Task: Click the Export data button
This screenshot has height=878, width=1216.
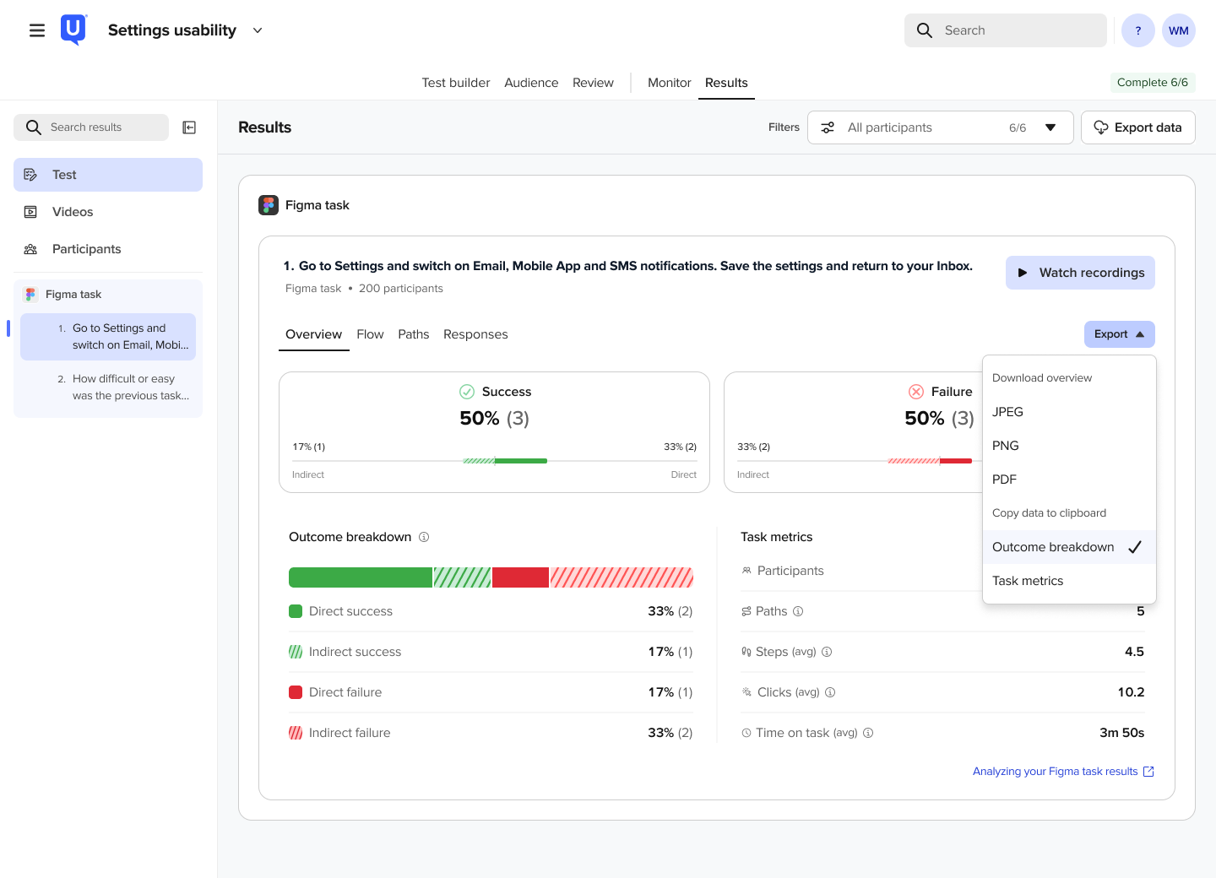Action: [1138, 127]
